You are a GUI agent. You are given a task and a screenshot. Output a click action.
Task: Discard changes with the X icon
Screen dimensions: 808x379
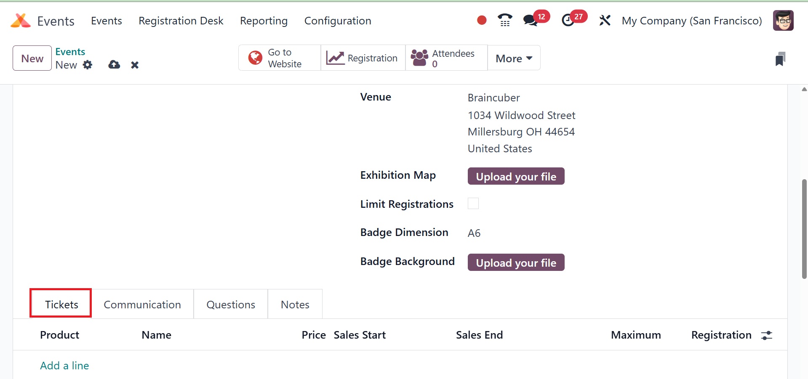pyautogui.click(x=135, y=65)
